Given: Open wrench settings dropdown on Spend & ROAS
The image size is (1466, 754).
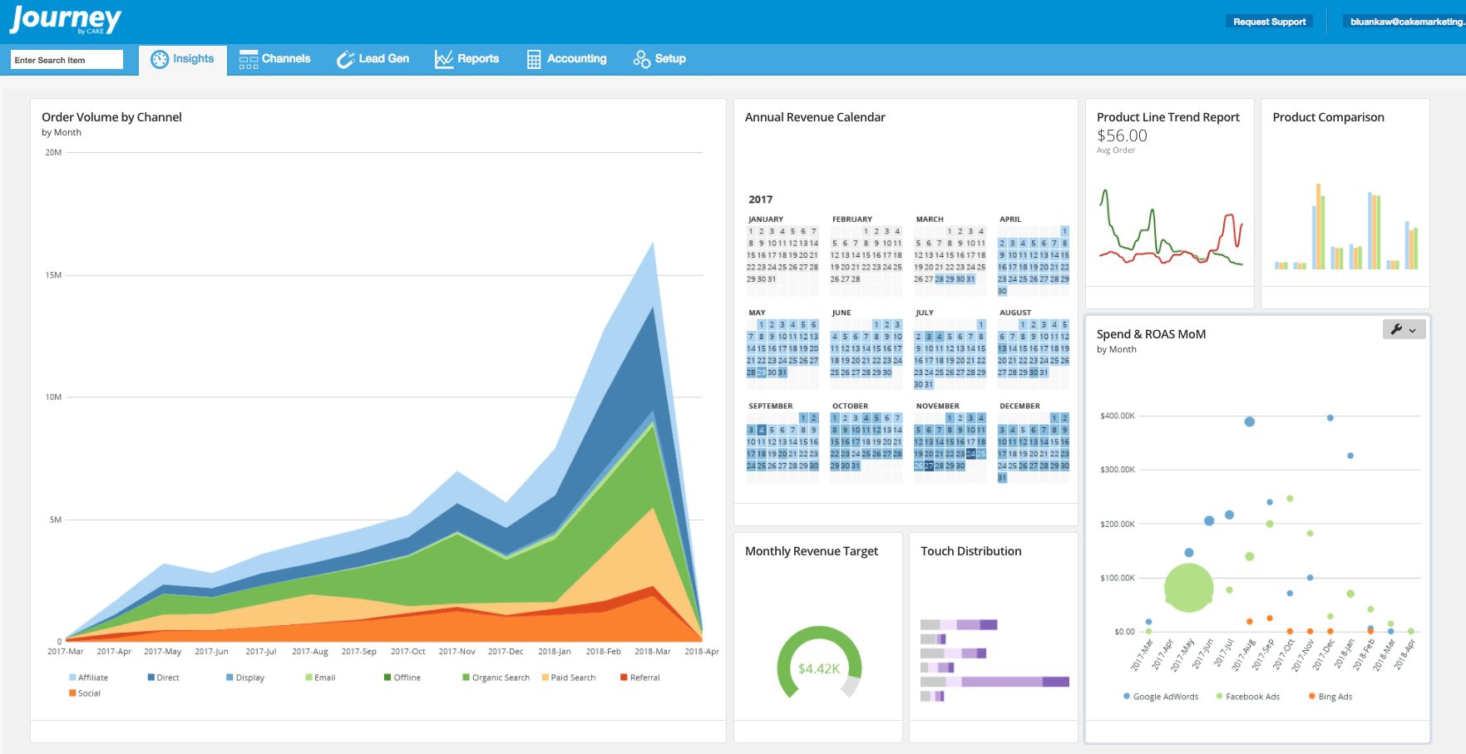Looking at the screenshot, I should (1404, 330).
